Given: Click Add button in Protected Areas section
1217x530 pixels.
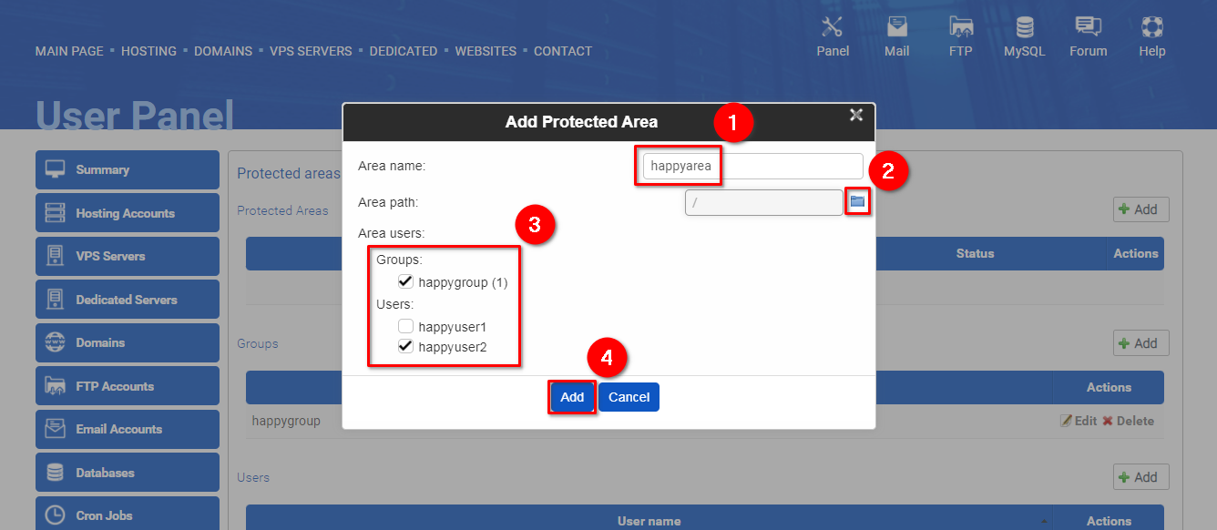Looking at the screenshot, I should coord(1140,209).
